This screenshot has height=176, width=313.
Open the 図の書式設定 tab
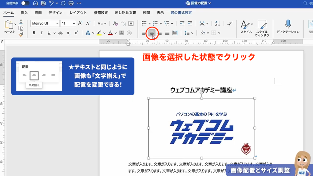(x=181, y=13)
